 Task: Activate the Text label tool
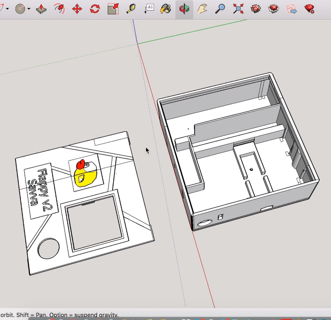coord(149,9)
